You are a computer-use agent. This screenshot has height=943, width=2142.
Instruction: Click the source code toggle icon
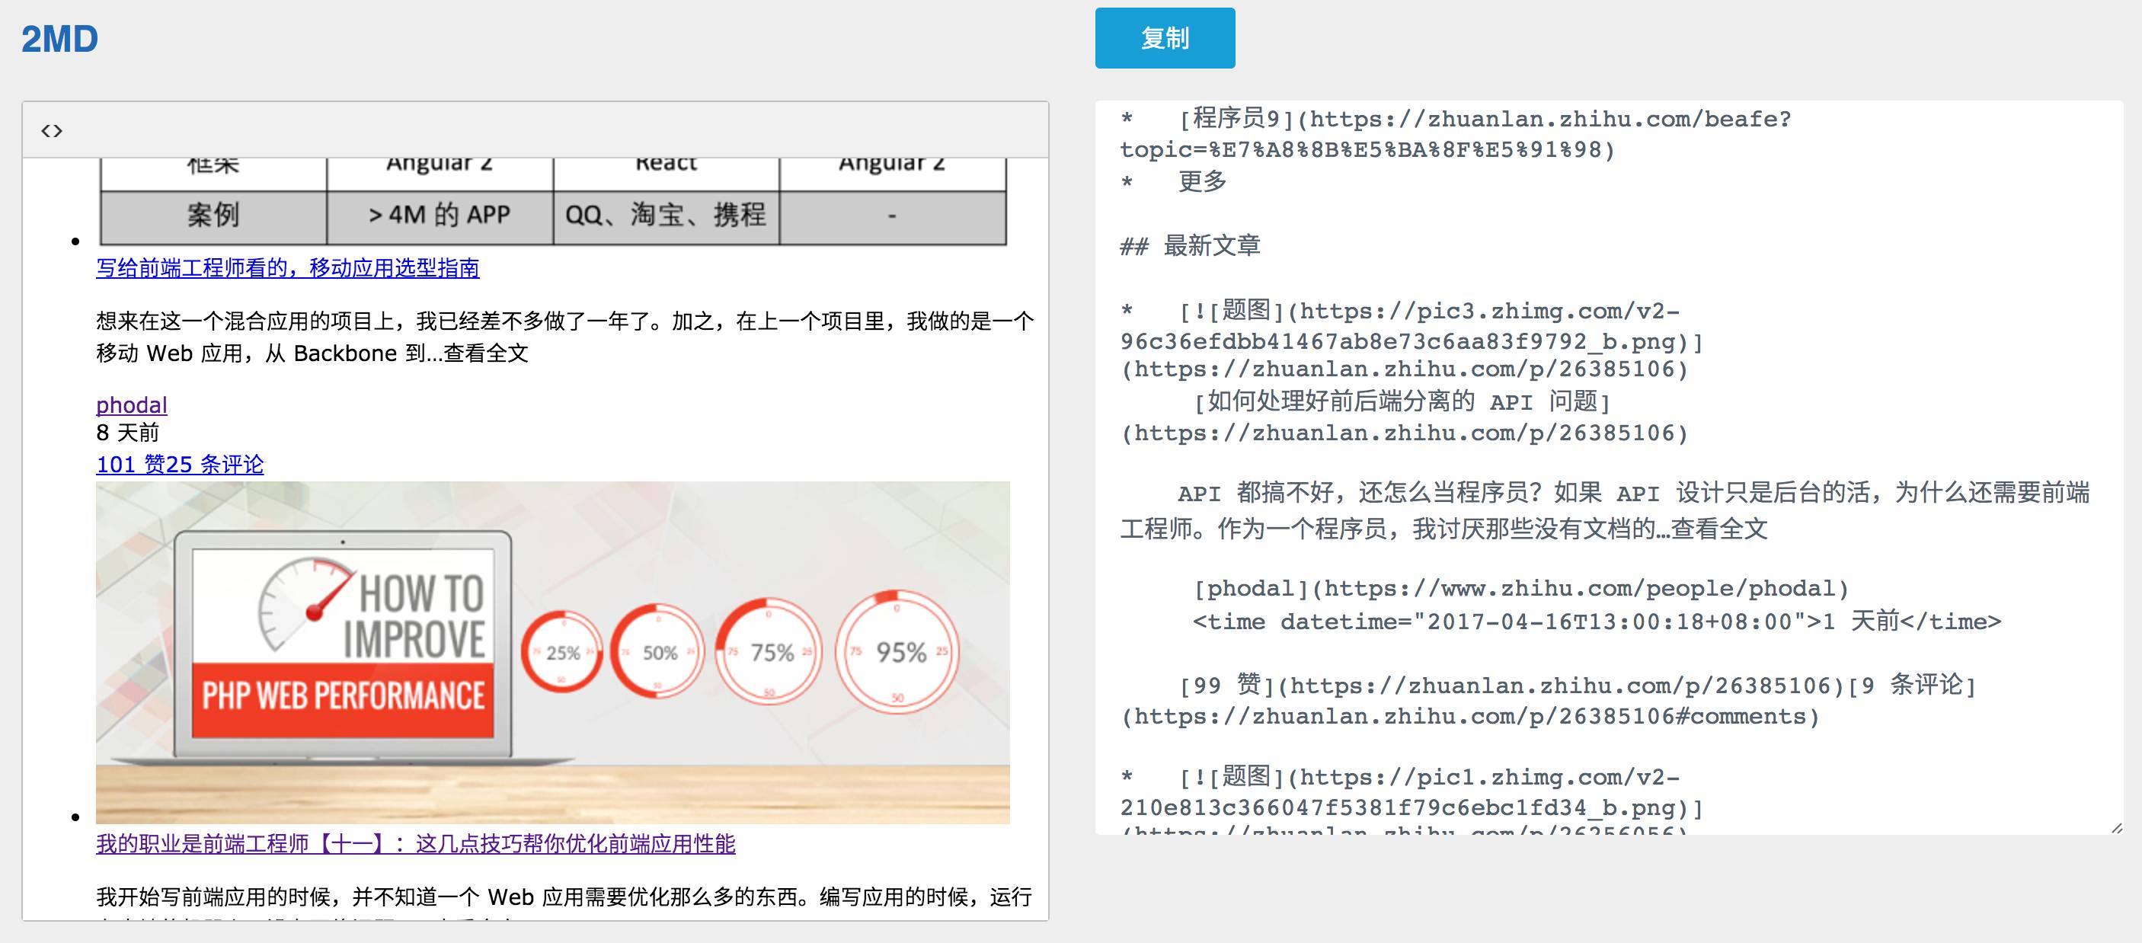point(52,130)
